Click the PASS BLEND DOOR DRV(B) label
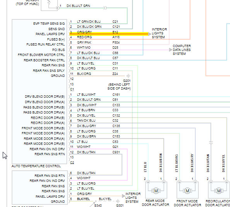 [44, 107]
